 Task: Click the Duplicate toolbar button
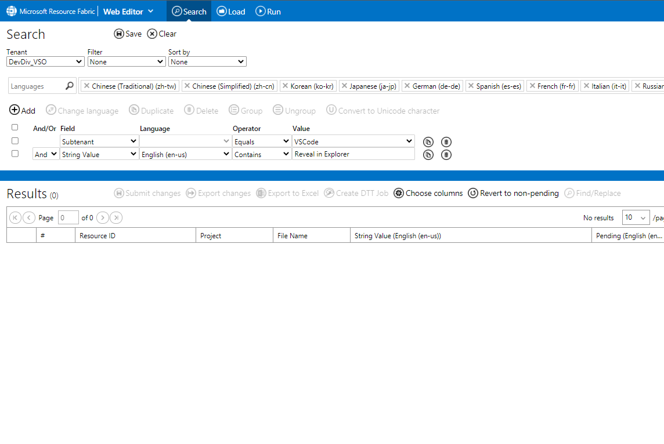pyautogui.click(x=151, y=110)
